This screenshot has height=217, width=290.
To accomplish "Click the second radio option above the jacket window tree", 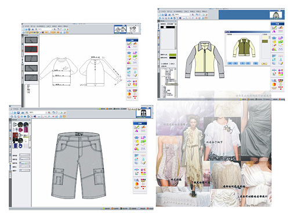I will 170,64.
